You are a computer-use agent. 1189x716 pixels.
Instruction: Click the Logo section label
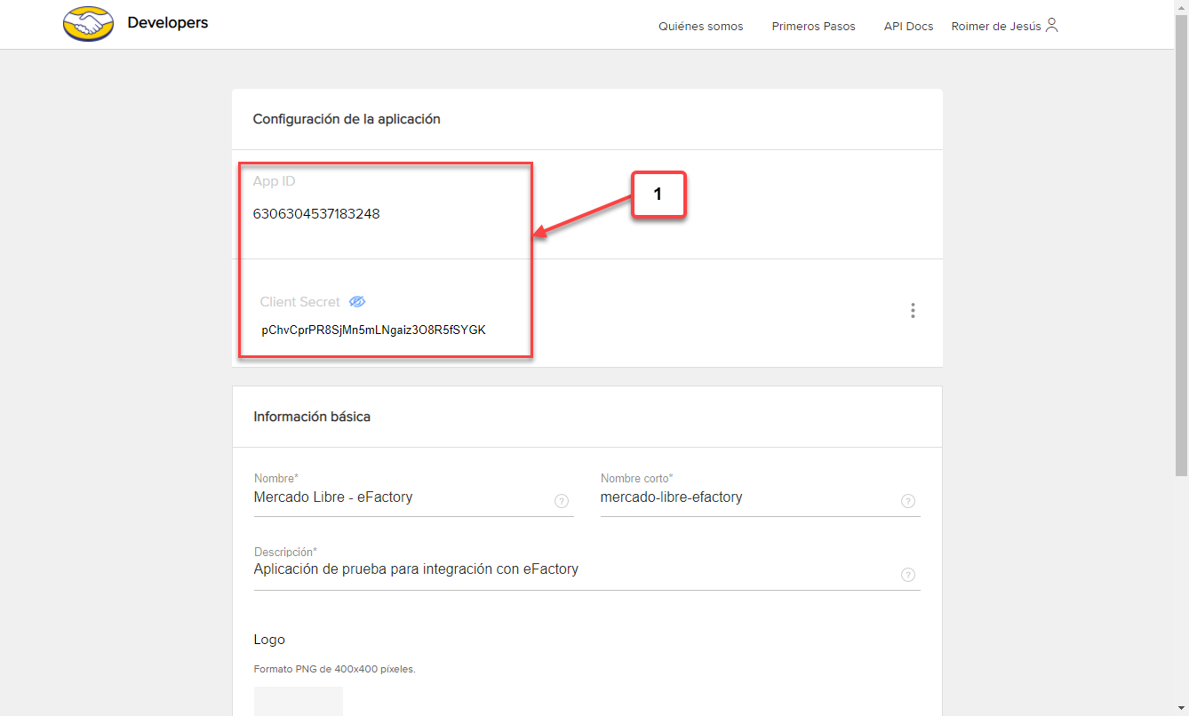[x=269, y=640]
